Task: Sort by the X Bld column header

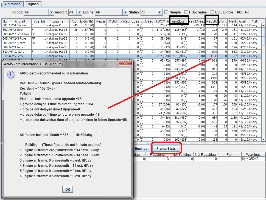Action: pyautogui.click(x=113, y=21)
